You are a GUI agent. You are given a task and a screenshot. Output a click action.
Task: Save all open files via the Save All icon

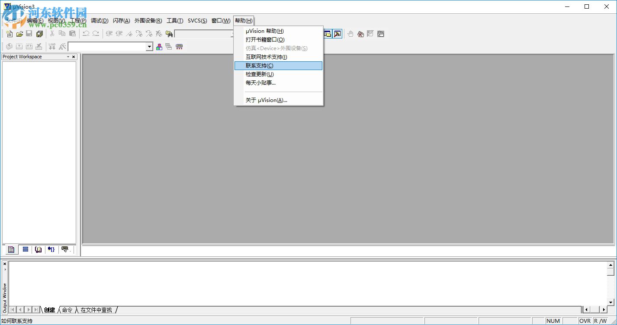tap(39, 34)
